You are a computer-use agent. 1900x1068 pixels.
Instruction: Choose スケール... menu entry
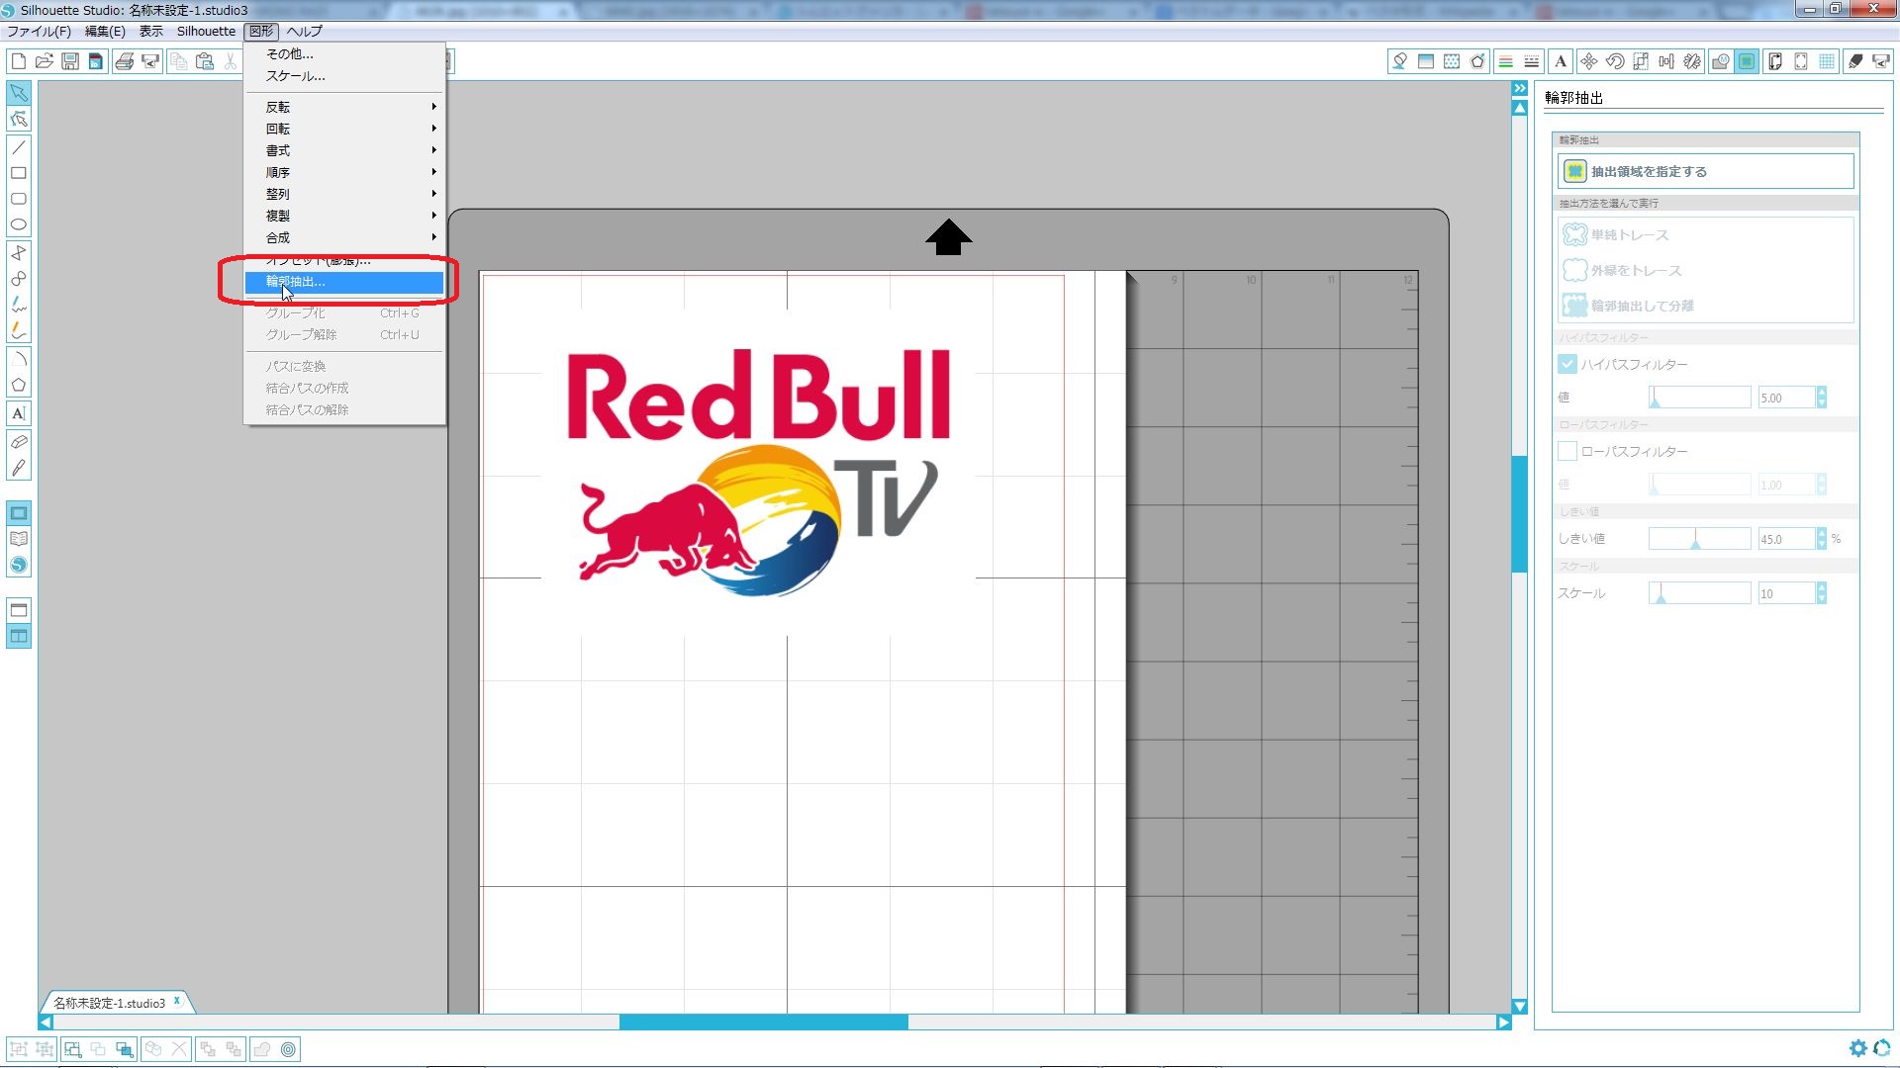[343, 76]
